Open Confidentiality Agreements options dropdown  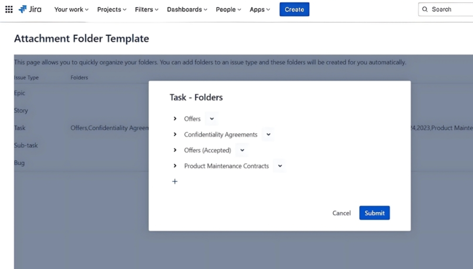coord(269,134)
